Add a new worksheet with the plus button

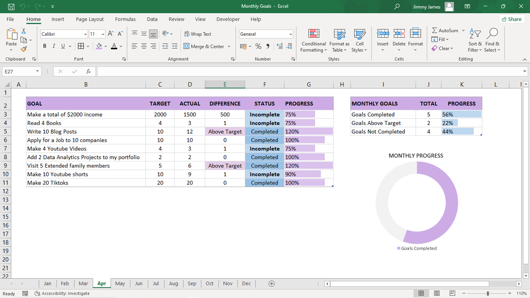click(x=272, y=284)
